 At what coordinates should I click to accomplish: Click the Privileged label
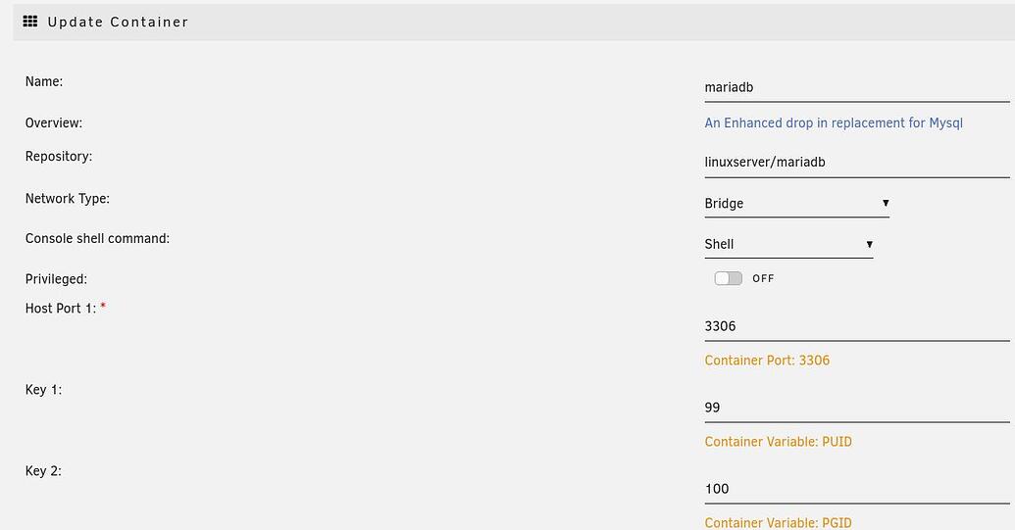pyautogui.click(x=56, y=279)
